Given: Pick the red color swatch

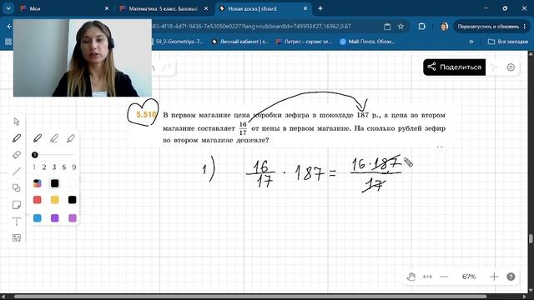Looking at the screenshot, I should (38, 200).
